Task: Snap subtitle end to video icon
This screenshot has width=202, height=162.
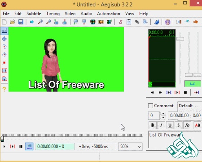Action: 84,22
